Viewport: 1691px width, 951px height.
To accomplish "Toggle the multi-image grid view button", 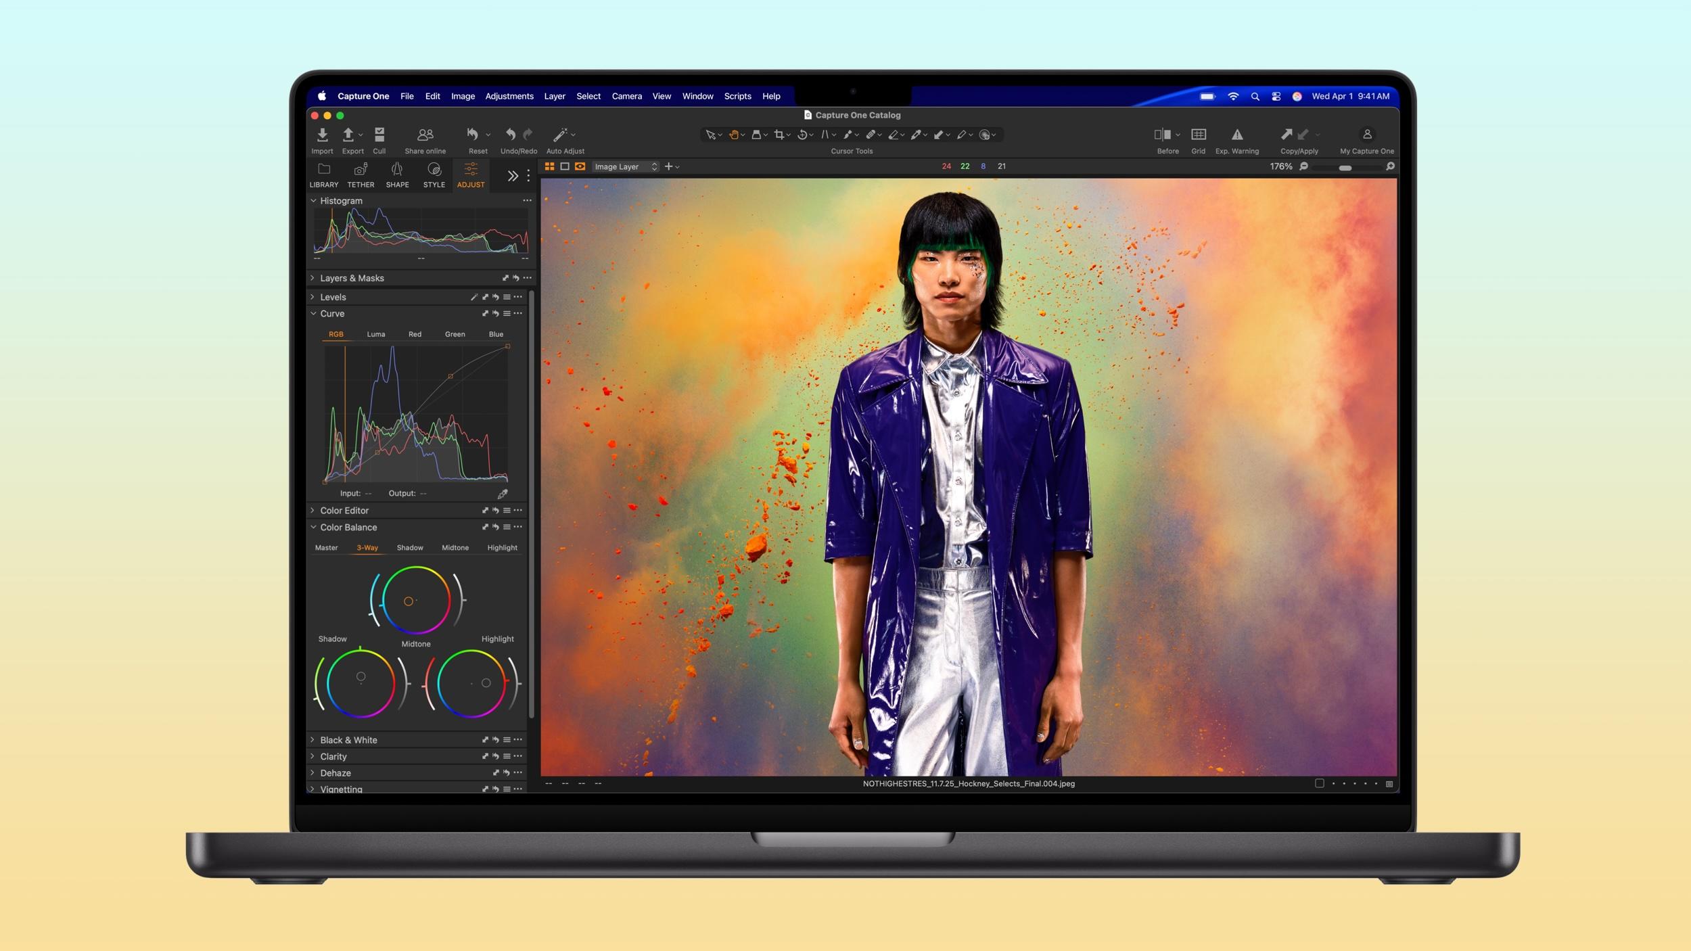I will tap(550, 166).
